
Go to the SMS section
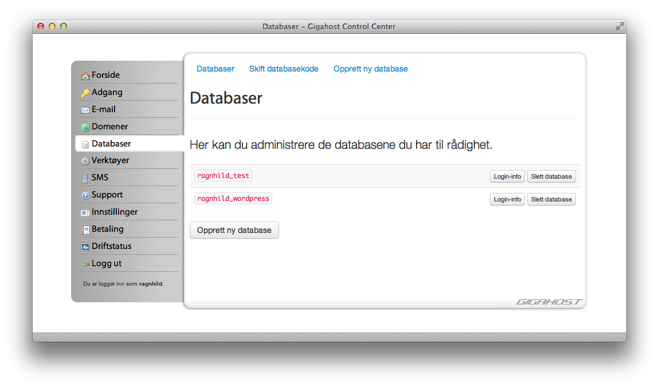coord(127,178)
